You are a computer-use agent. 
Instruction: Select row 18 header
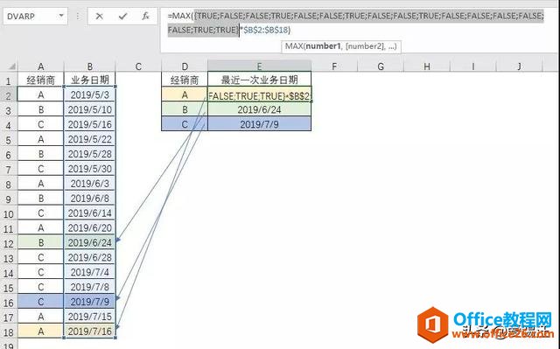(x=8, y=332)
